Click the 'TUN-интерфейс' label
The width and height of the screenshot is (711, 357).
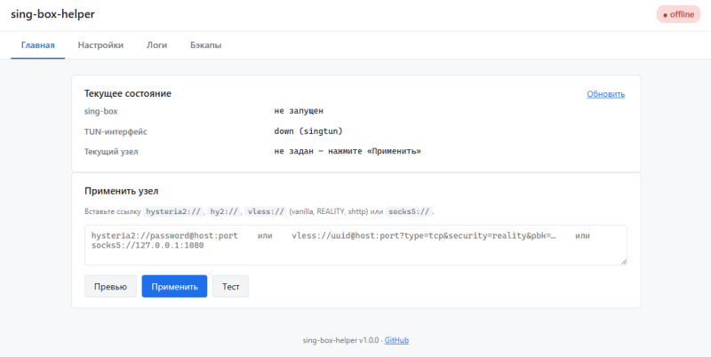(116, 131)
